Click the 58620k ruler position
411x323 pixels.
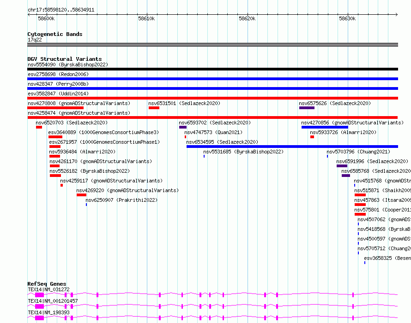tap(247, 18)
